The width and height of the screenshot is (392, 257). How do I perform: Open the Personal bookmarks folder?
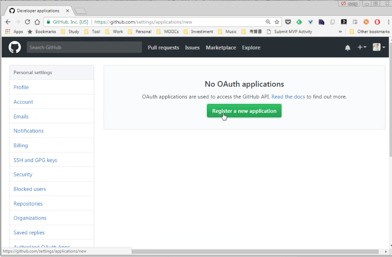click(140, 31)
